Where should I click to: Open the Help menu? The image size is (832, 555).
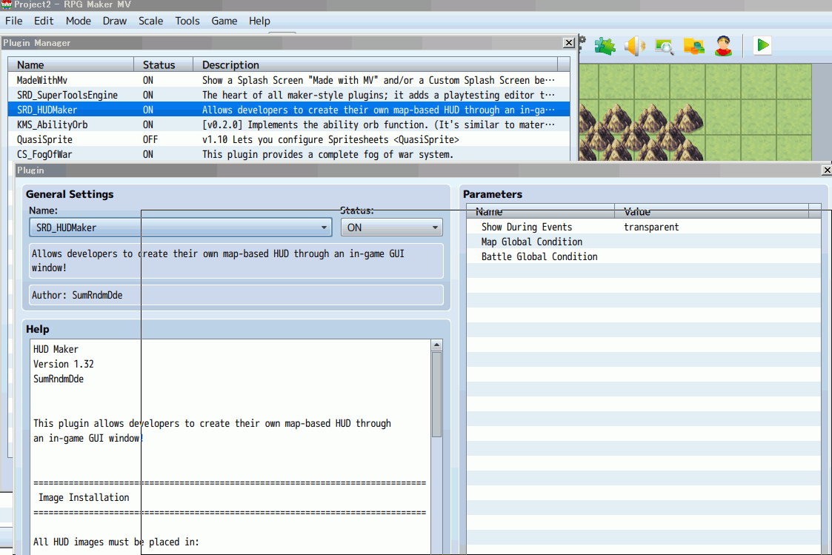(259, 21)
